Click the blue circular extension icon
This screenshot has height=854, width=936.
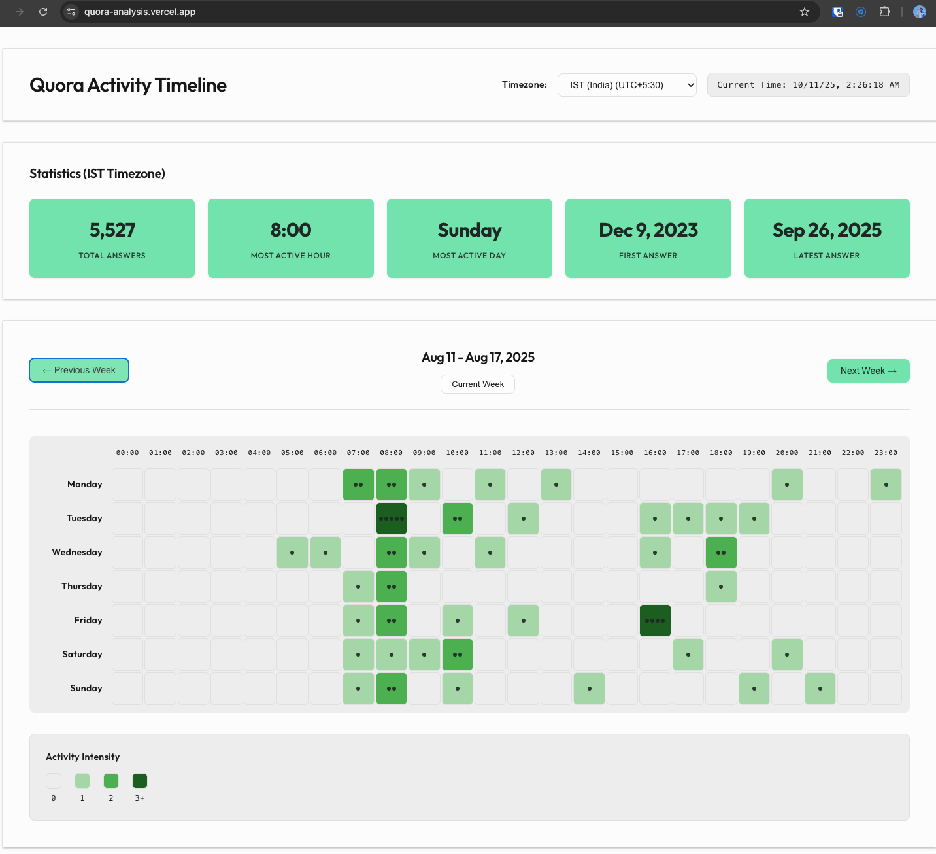pos(861,12)
